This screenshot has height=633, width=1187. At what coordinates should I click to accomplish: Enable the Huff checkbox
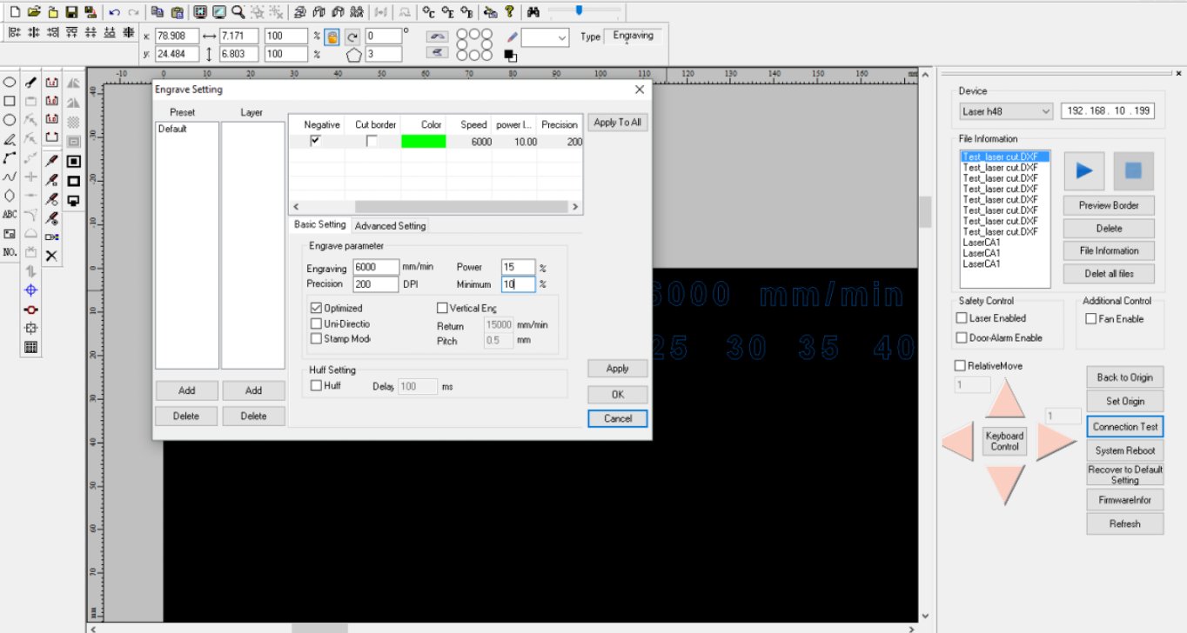(316, 385)
